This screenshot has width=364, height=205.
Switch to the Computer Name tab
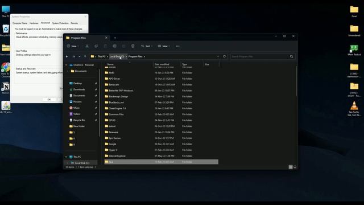(x=20, y=23)
